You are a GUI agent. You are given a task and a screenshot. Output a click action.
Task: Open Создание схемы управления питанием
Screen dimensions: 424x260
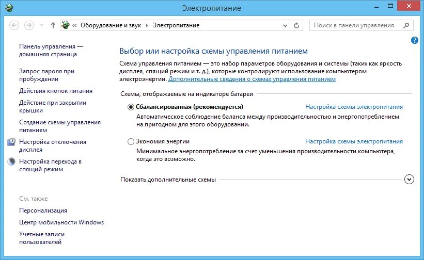click(x=60, y=126)
